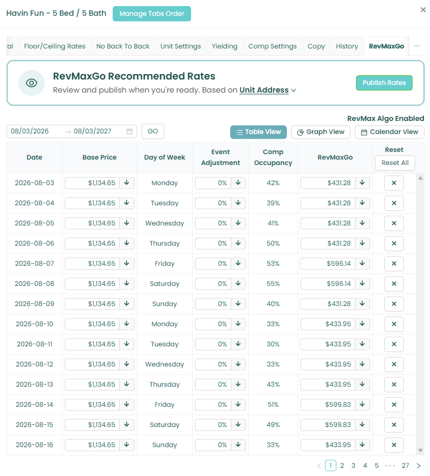Switch to Graph View
This screenshot has width=430, height=476.
click(321, 132)
